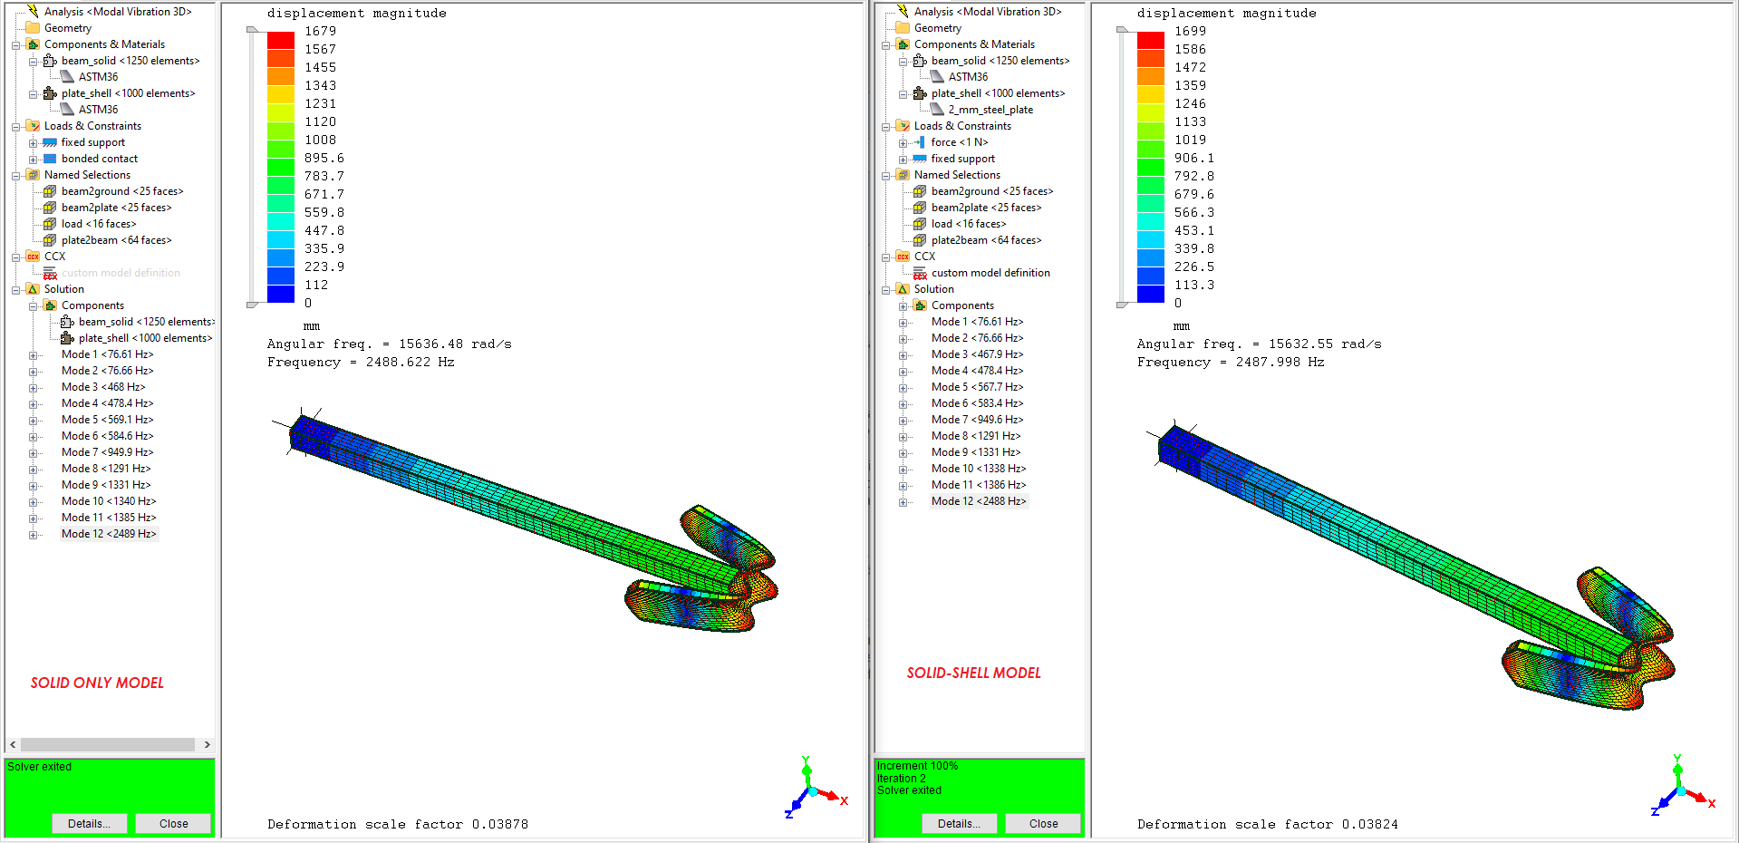Click the beam_solid component icon in the solid-shell tree

(x=920, y=61)
